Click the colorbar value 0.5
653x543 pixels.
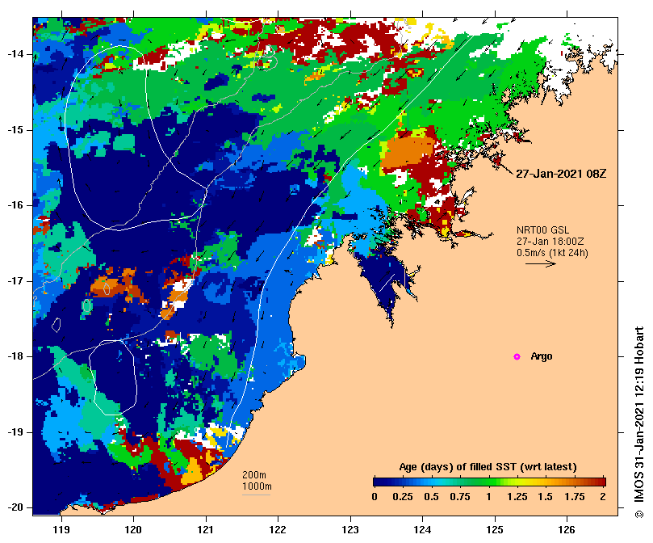click(x=431, y=497)
